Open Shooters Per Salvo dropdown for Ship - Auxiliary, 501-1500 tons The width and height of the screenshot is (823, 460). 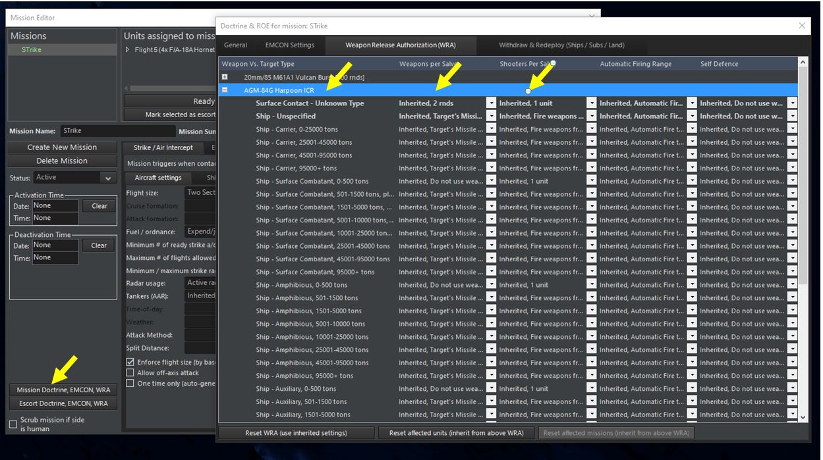592,402
